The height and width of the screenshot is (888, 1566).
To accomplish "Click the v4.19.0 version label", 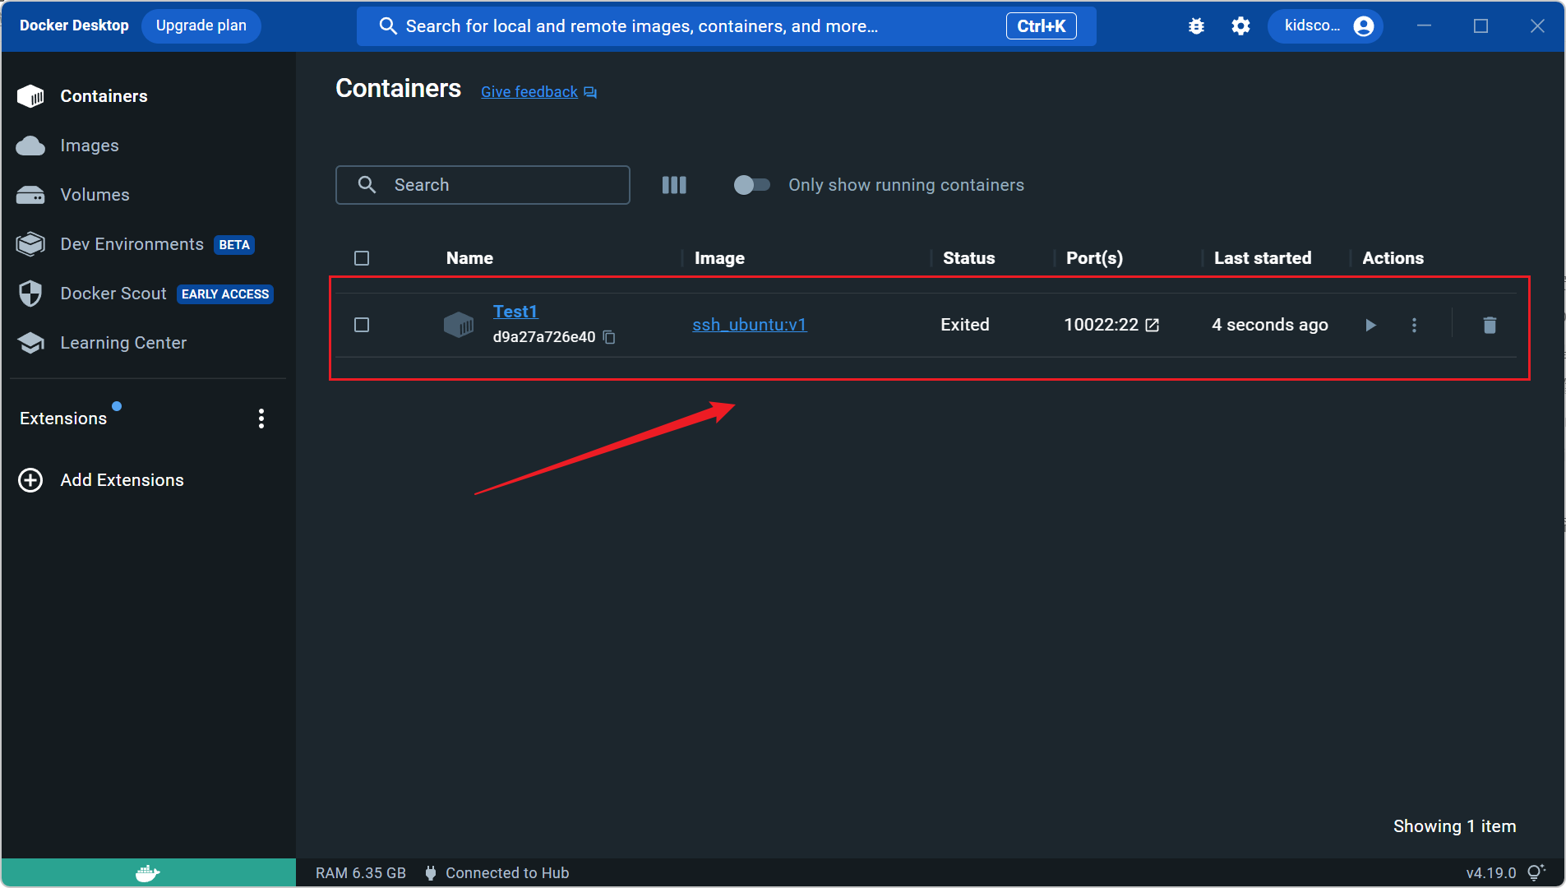I will 1490,873.
